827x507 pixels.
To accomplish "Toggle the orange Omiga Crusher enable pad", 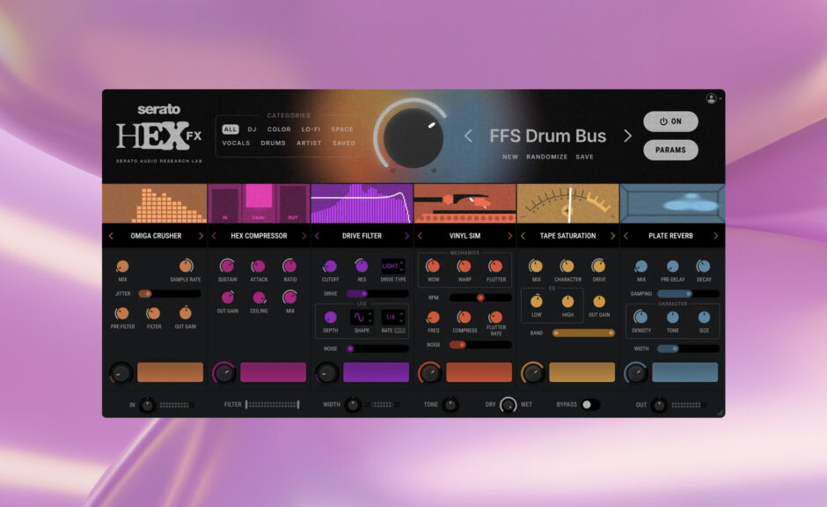I will click(x=170, y=372).
